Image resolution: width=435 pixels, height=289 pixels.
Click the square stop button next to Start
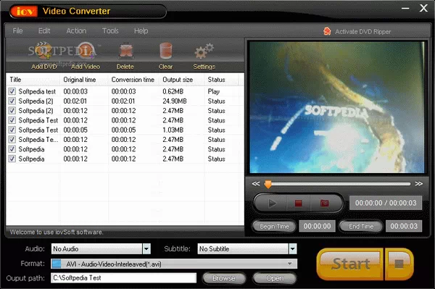(399, 264)
